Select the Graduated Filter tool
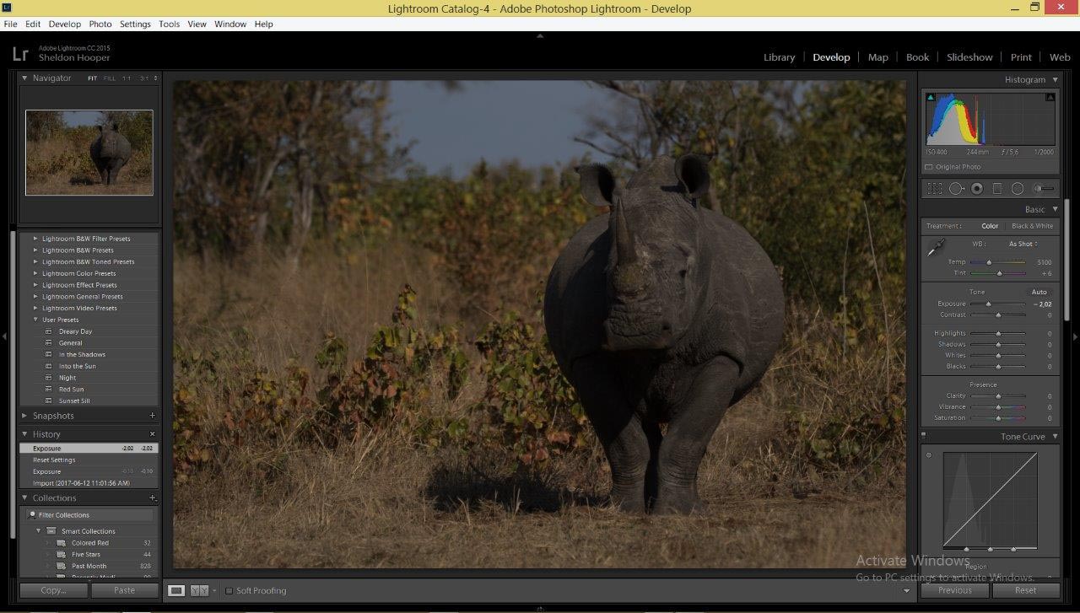Screen dimensions: 1080x613 [997, 189]
